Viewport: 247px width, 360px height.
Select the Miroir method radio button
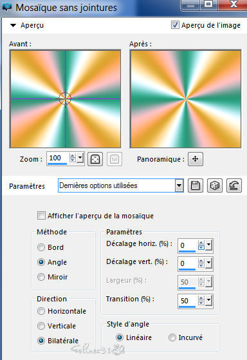(41, 277)
